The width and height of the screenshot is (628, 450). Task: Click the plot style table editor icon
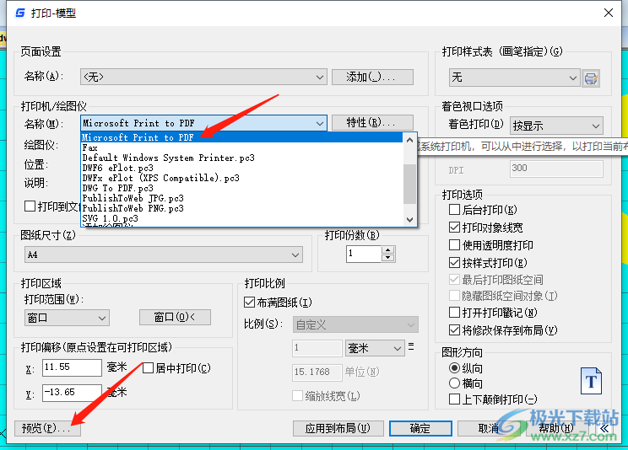click(x=591, y=78)
